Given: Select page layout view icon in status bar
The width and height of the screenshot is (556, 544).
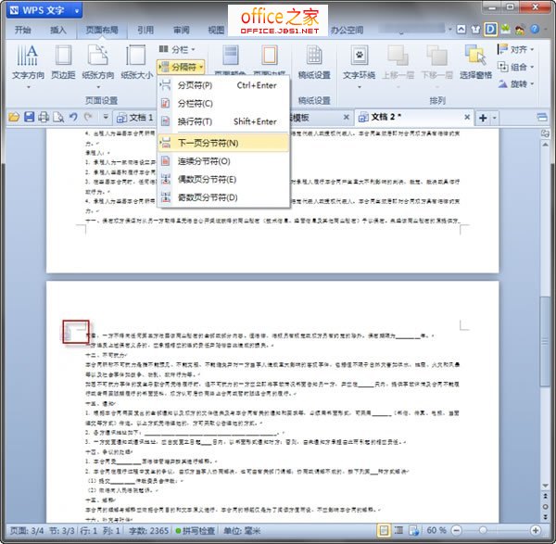Looking at the screenshot, I should [x=384, y=530].
